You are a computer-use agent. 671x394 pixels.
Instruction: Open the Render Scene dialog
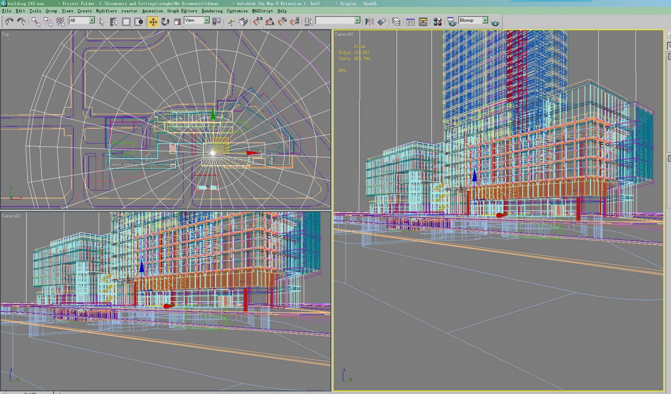coord(452,21)
